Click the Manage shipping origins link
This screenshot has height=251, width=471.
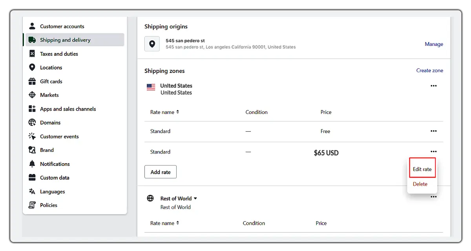[434, 44]
